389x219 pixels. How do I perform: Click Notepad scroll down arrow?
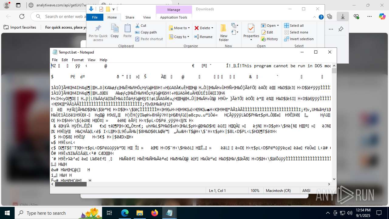334,179
